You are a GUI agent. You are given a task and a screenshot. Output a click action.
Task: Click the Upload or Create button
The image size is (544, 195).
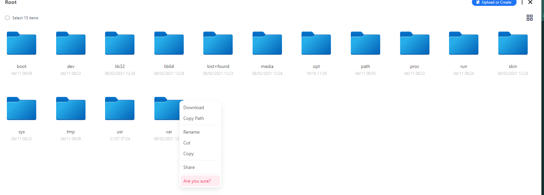point(494,2)
